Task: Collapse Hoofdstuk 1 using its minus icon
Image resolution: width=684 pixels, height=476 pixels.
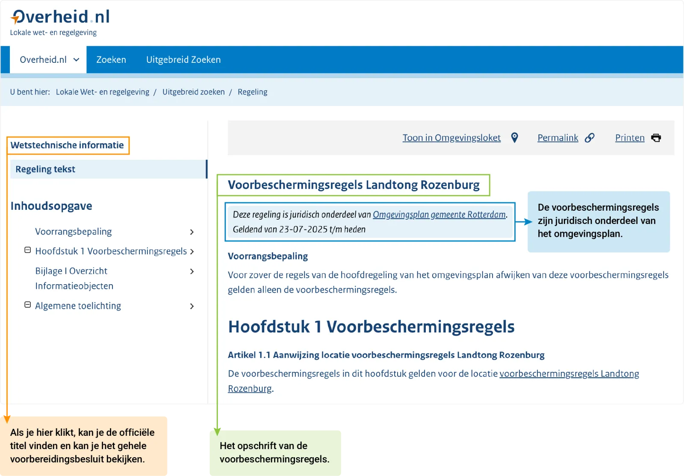Action: tap(27, 251)
